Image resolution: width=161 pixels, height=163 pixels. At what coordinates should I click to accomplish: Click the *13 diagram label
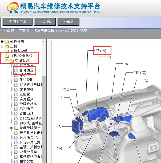58,127
